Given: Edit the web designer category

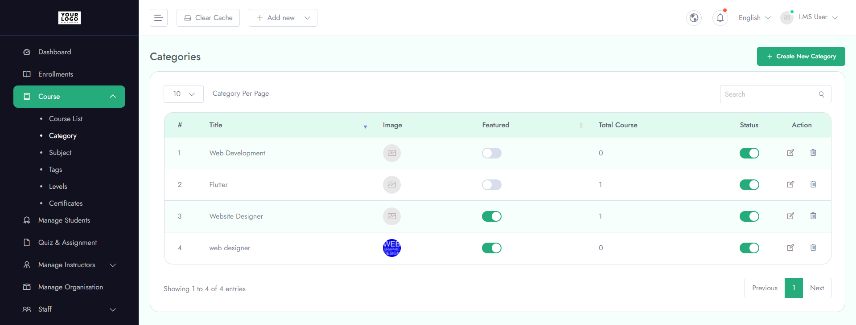Looking at the screenshot, I should (x=790, y=248).
